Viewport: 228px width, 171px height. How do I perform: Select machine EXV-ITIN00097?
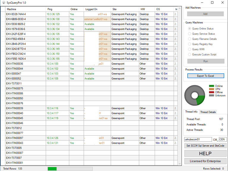point(15,138)
